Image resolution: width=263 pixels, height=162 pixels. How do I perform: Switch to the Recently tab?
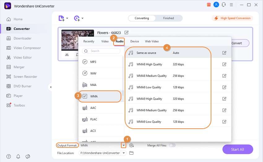[x=89, y=41]
